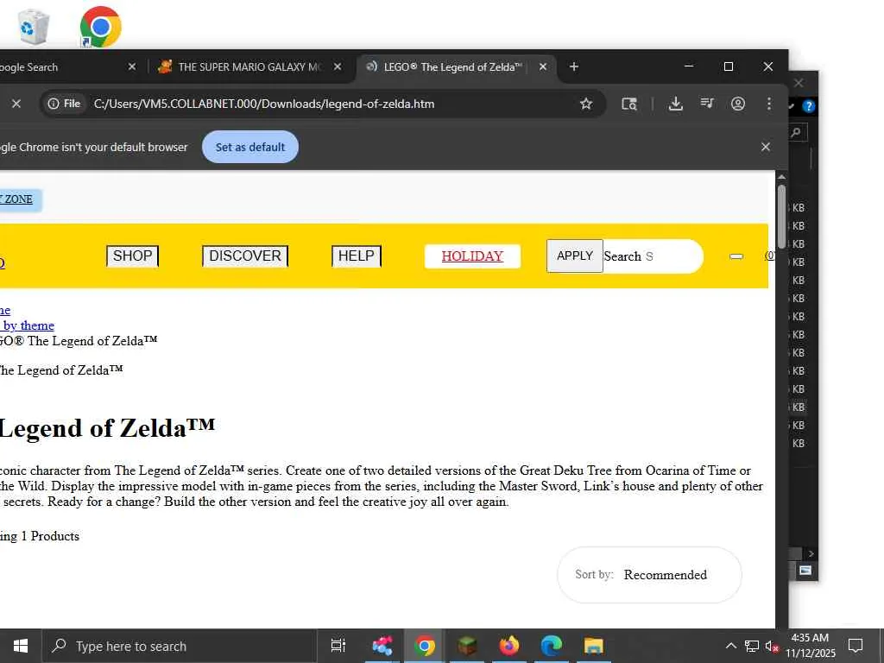Open the Chrome profile avatar icon
The image size is (884, 663).
coord(738,104)
